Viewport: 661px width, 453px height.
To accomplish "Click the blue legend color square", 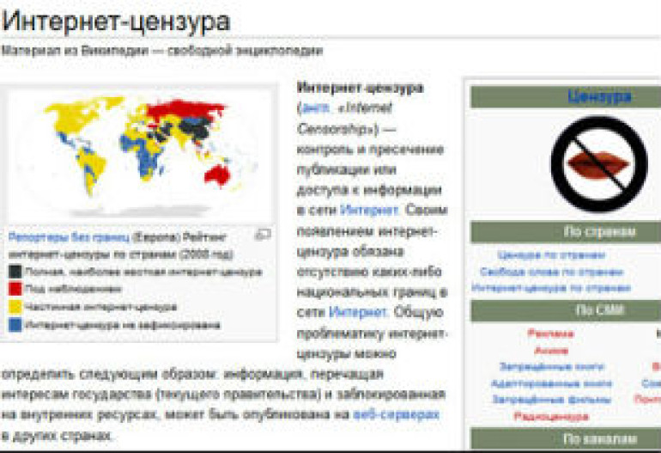I will (15, 325).
